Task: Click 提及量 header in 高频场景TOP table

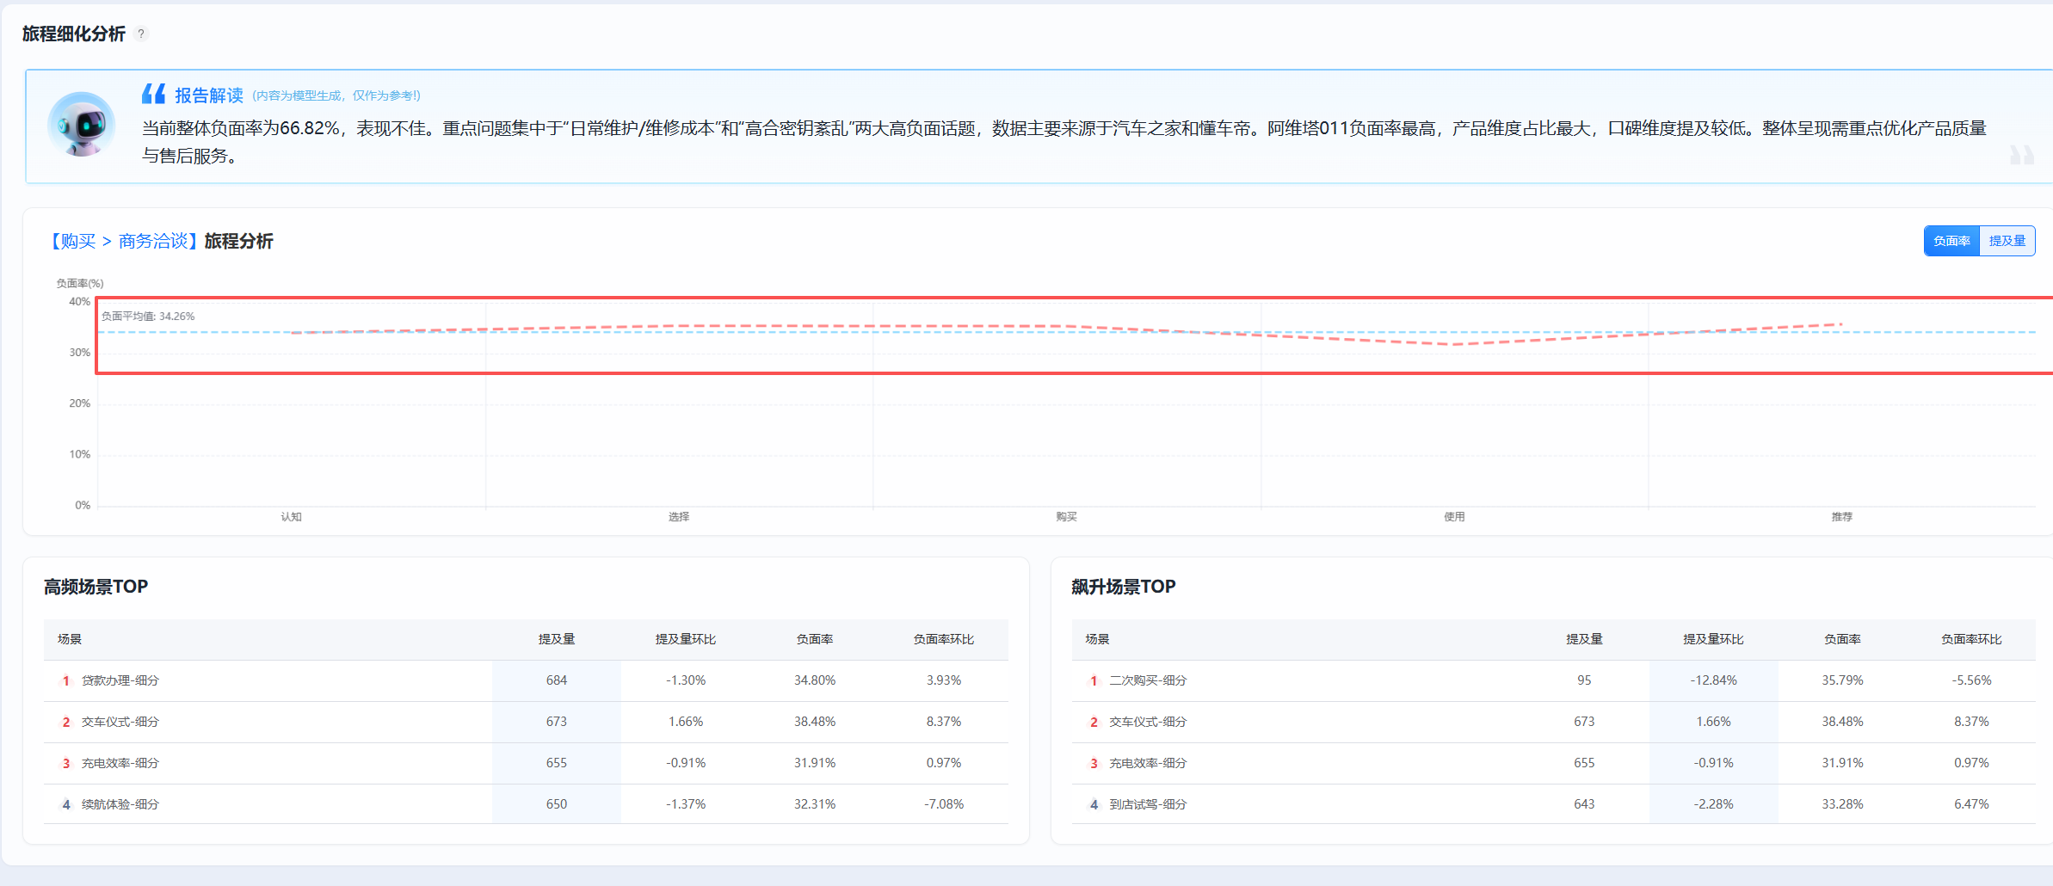Action: point(557,639)
